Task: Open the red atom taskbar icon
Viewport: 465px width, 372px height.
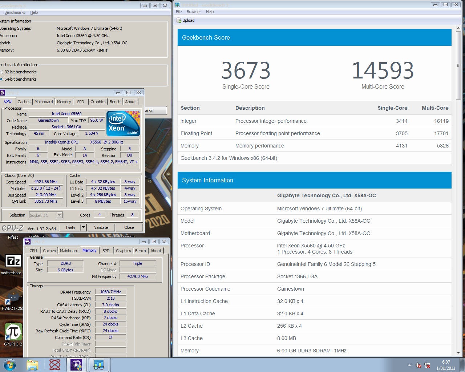Action: 55,365
